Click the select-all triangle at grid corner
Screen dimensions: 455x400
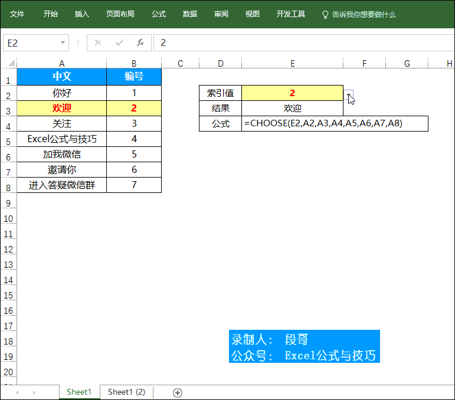pyautogui.click(x=9, y=63)
